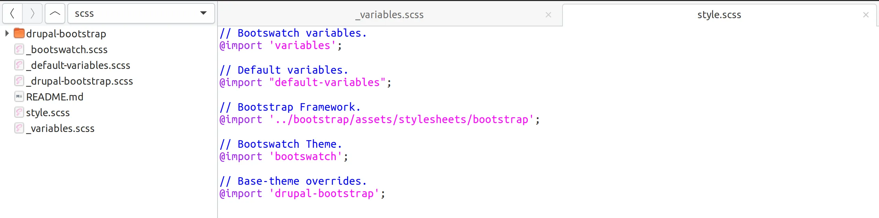Click the '// Bootswatch Theme.' comment
The width and height of the screenshot is (879, 218).
point(281,144)
